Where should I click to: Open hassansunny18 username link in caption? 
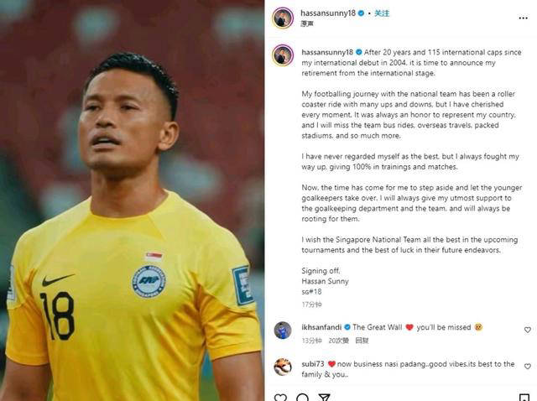click(327, 52)
